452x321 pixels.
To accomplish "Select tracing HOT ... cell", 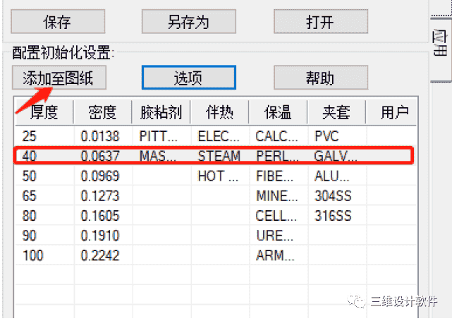I will [218, 176].
